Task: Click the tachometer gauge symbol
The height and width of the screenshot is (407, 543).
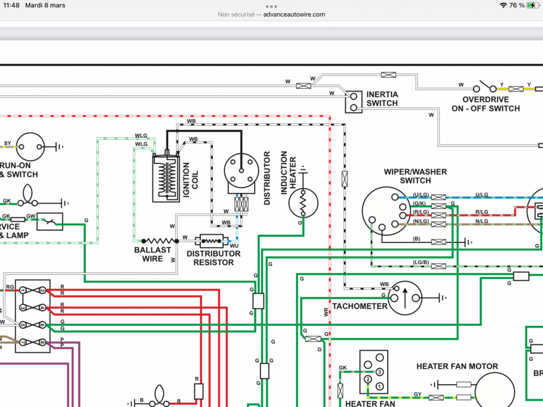Action: click(x=405, y=298)
